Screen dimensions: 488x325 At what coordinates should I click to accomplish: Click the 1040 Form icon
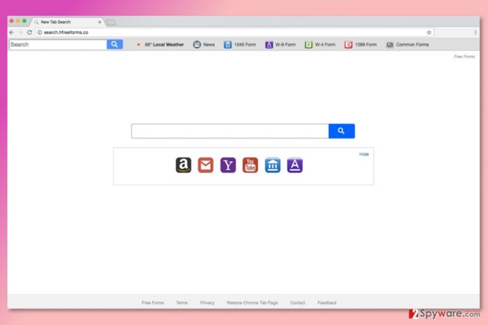coord(228,45)
